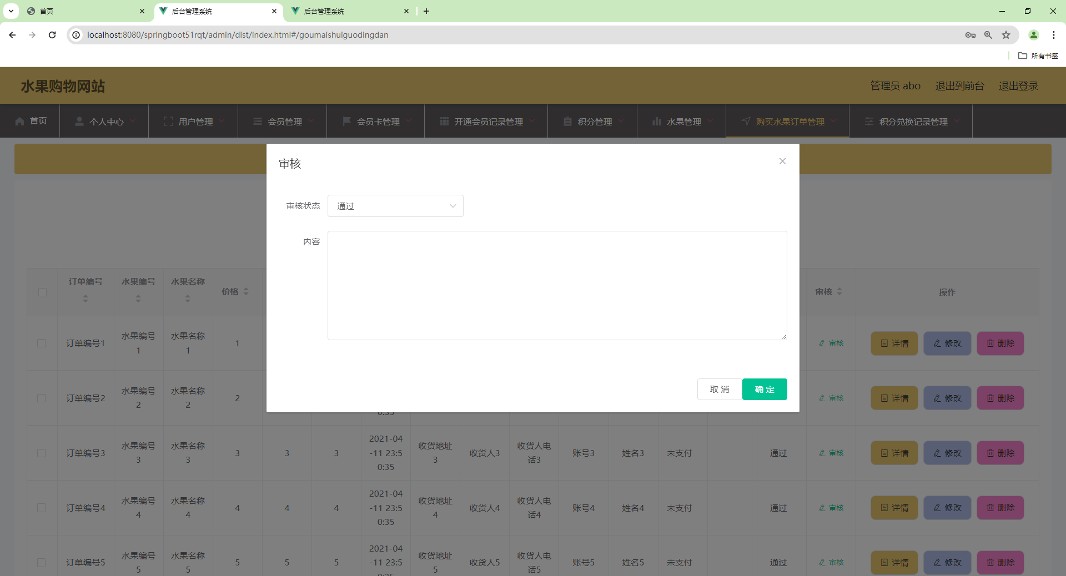Image resolution: width=1066 pixels, height=576 pixels.
Task: Click the 删除 trash button on 订单编号5
Action: tap(999, 562)
